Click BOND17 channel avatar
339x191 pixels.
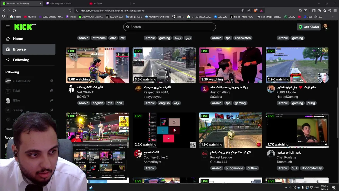71,89
